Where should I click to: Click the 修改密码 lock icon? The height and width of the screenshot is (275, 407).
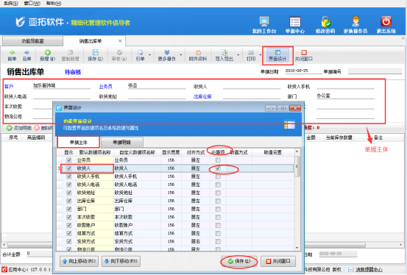(325, 21)
